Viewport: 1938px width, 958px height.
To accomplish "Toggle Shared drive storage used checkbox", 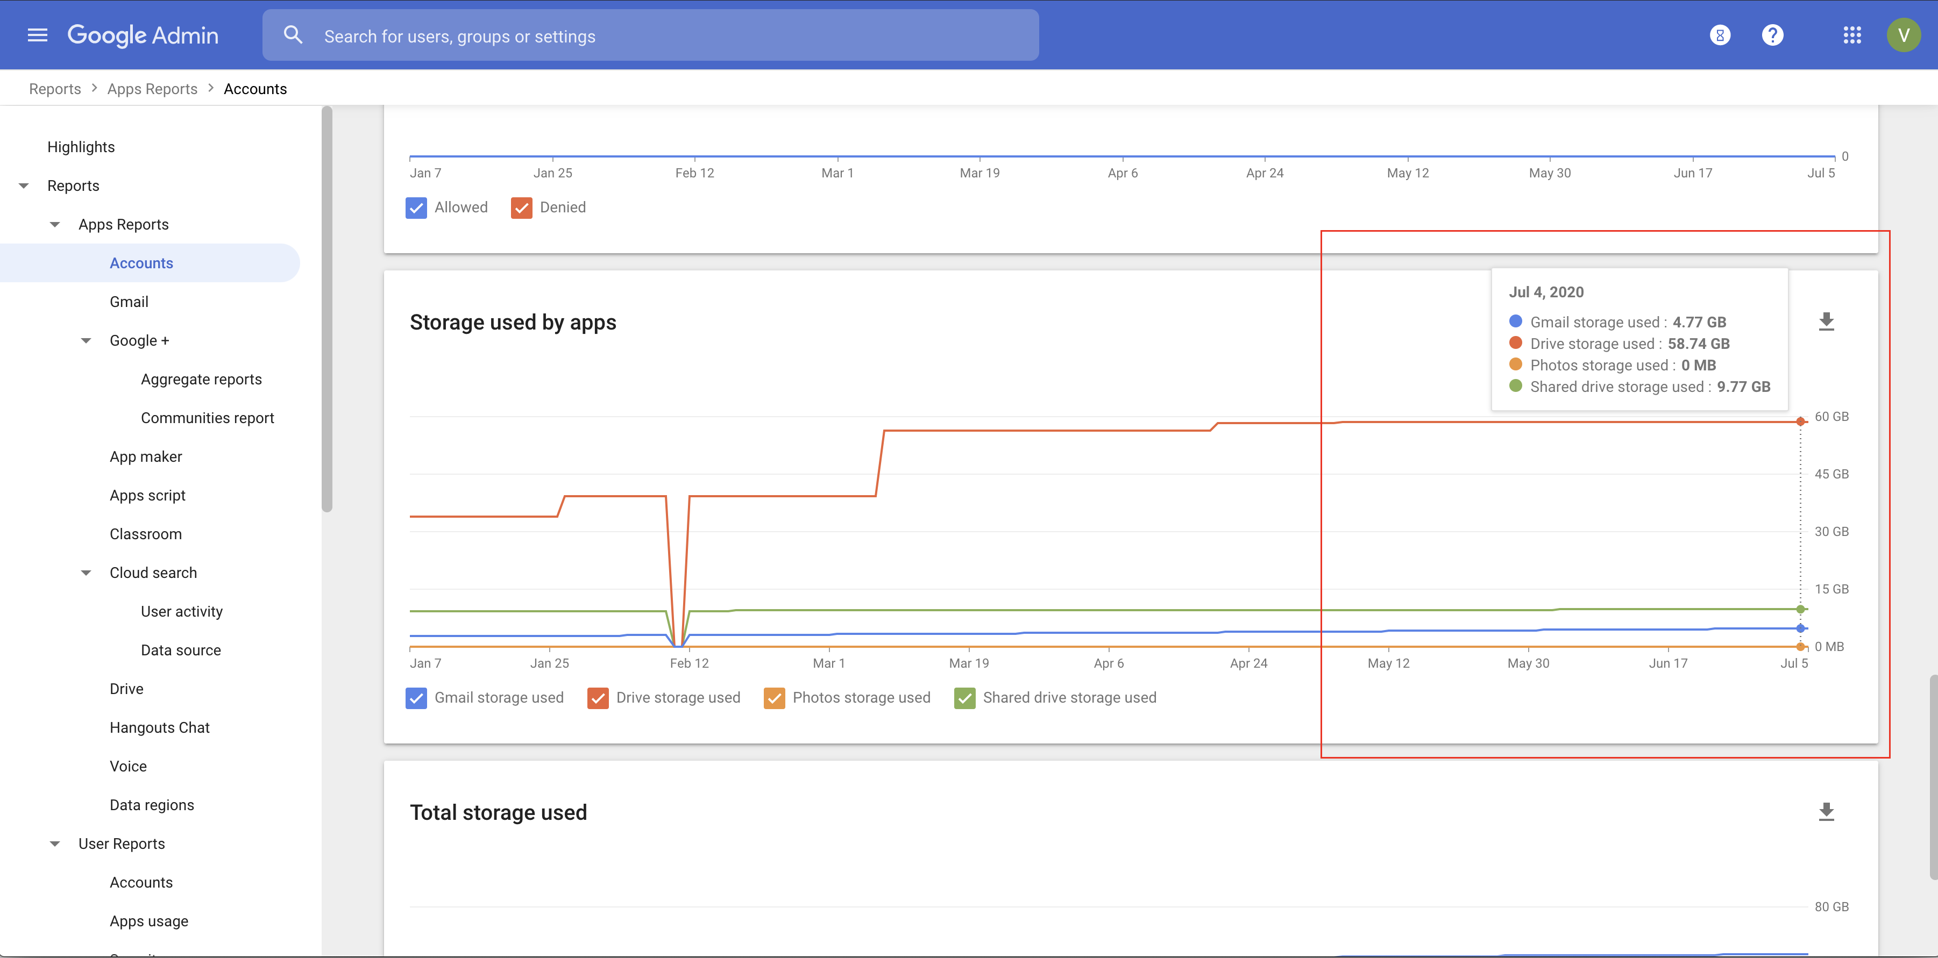I will (x=964, y=698).
